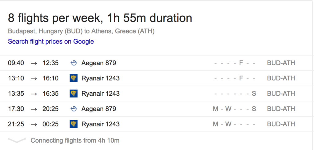Click Connecting flights from 4h 10m text
The height and width of the screenshot is (150, 314).
(x=75, y=140)
